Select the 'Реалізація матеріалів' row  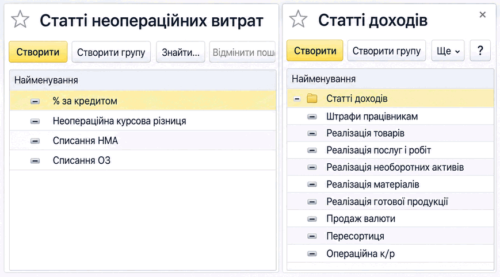pyautogui.click(x=390, y=184)
